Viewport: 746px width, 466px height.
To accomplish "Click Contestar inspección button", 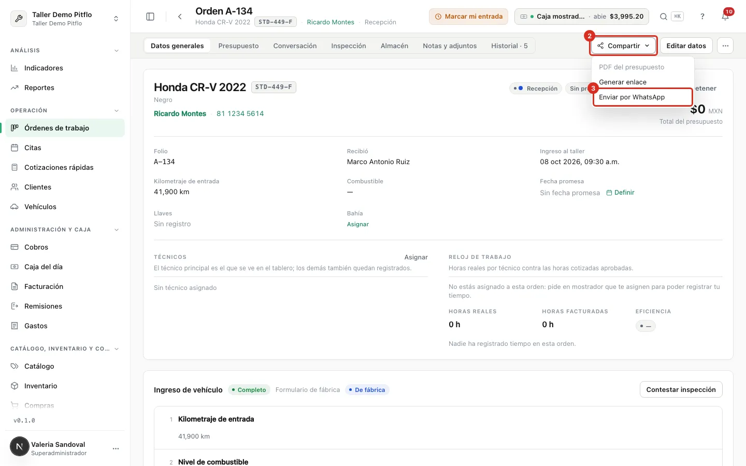I will click(681, 389).
